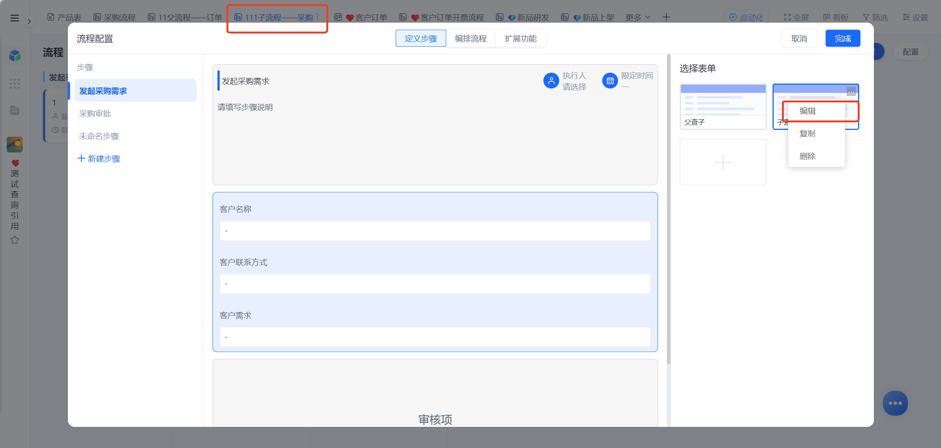Open the 新品上架 tab
This screenshot has width=941, height=448.
[x=588, y=17]
